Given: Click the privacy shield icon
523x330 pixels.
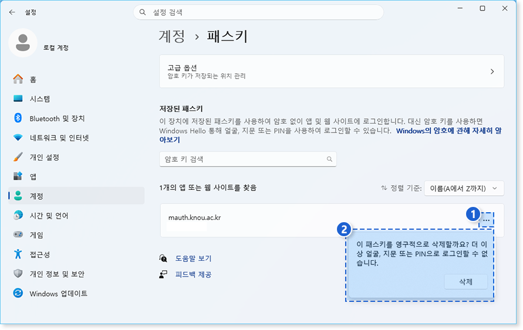Looking at the screenshot, I should tap(18, 273).
